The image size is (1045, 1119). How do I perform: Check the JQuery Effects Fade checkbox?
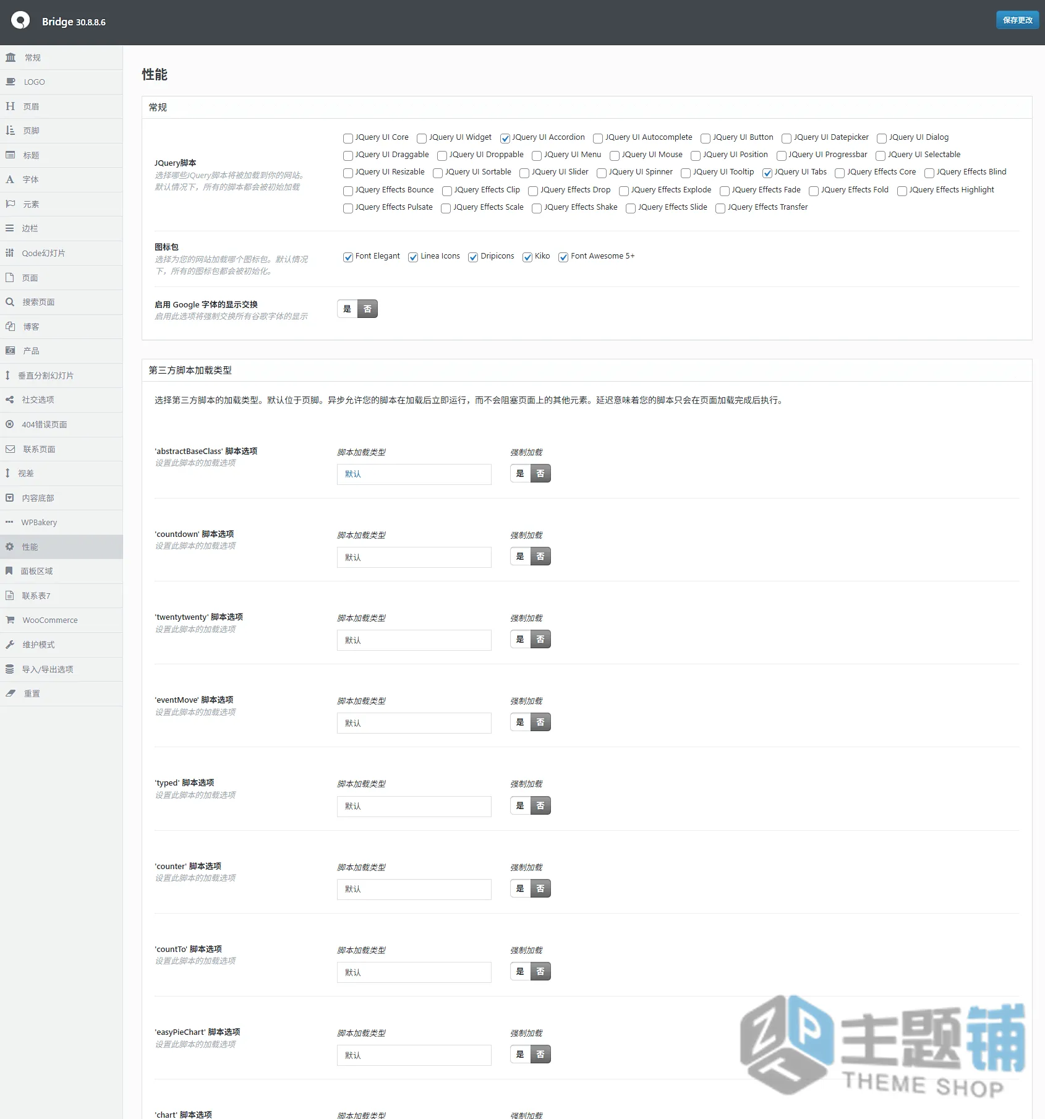pos(725,191)
